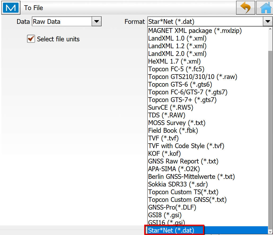
Task: Pick Topcon FC-5 (*.fc5) format
Action: pos(176,69)
